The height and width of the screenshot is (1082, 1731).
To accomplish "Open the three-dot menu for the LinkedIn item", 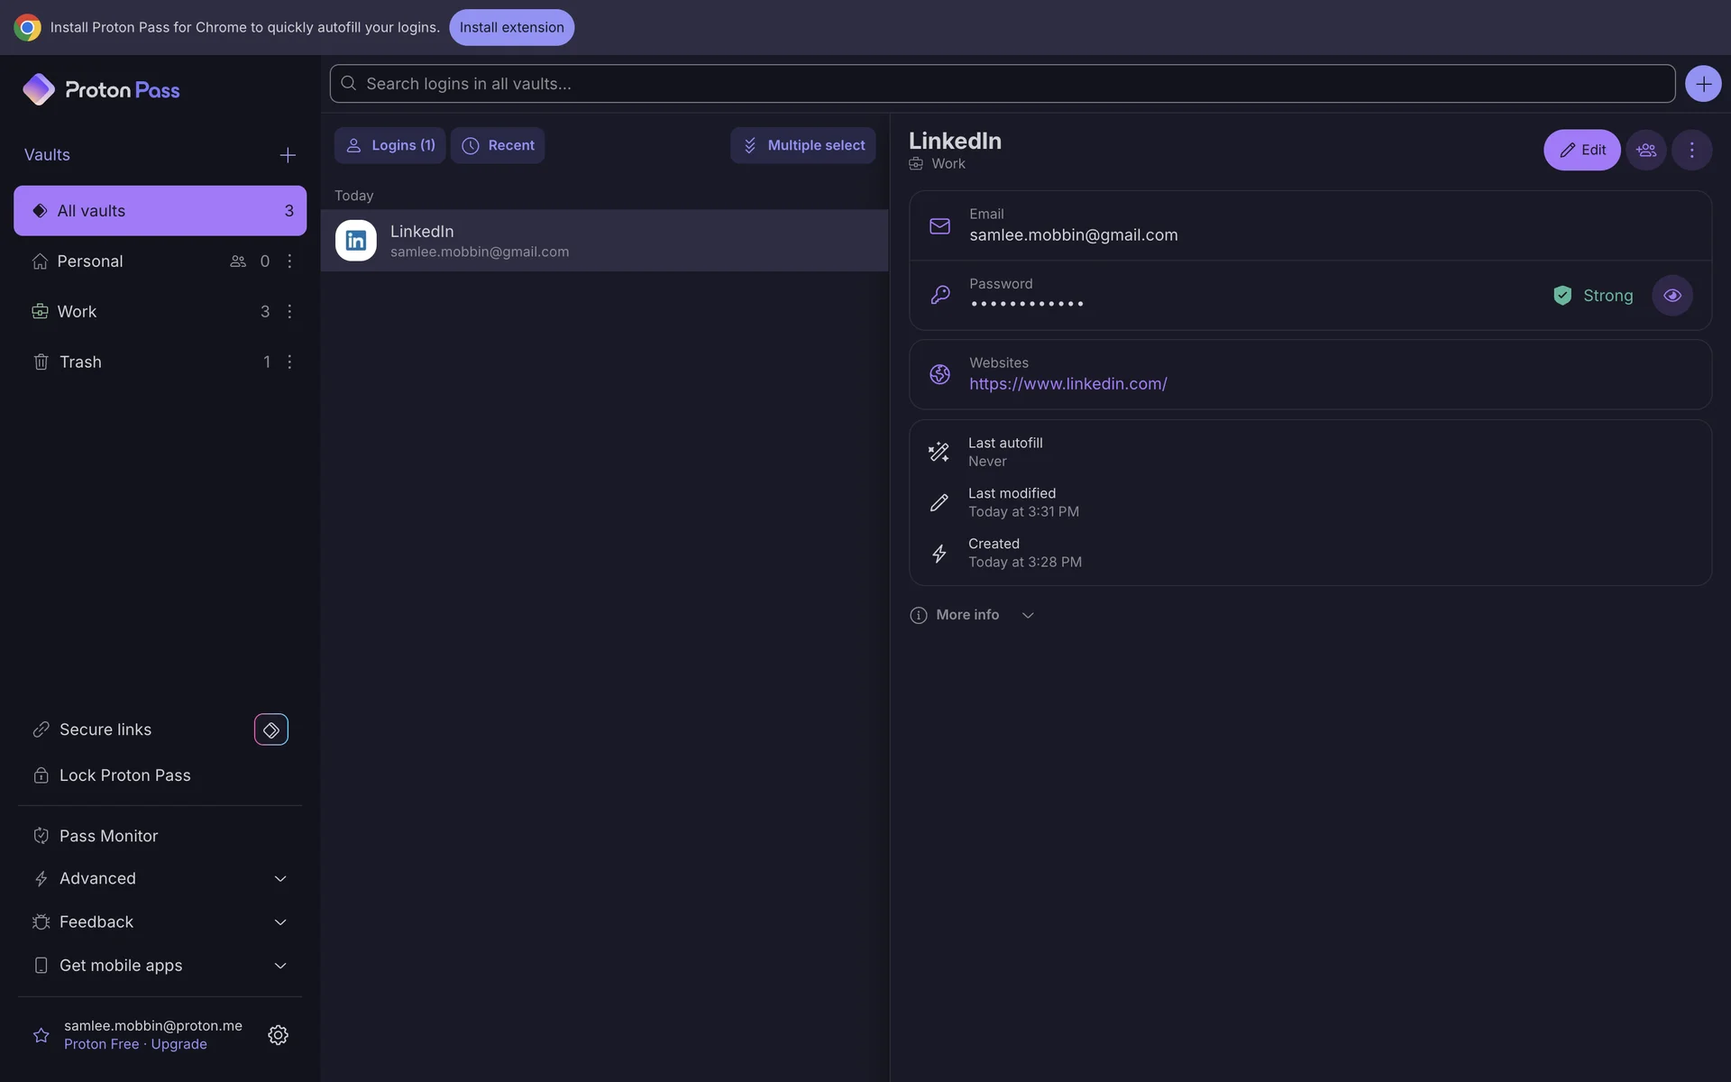I will 1691,150.
